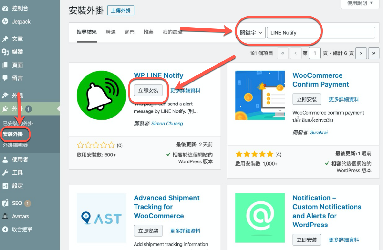Viewport: 383px width, 250px height.
Task: Expand the 使用說明 help dropdown
Action: 360,3
